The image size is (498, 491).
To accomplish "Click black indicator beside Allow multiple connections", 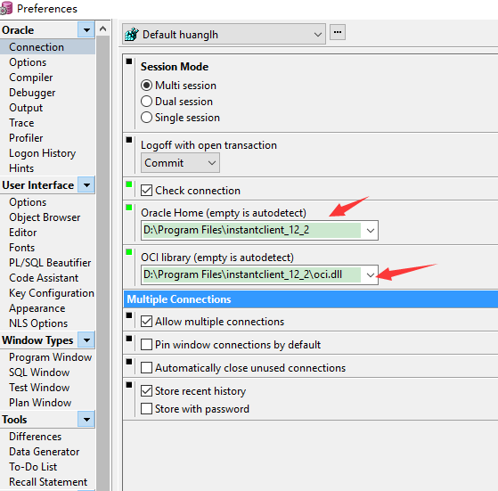I will (x=129, y=315).
